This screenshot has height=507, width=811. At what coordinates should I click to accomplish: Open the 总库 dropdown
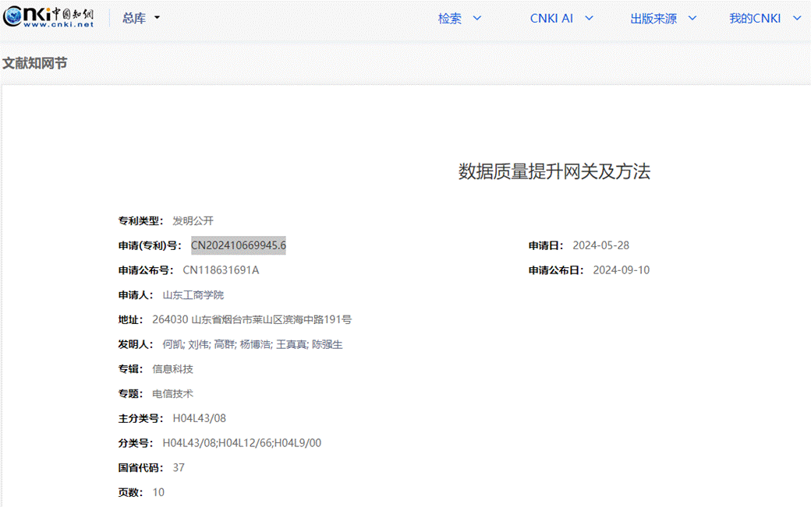[x=140, y=18]
